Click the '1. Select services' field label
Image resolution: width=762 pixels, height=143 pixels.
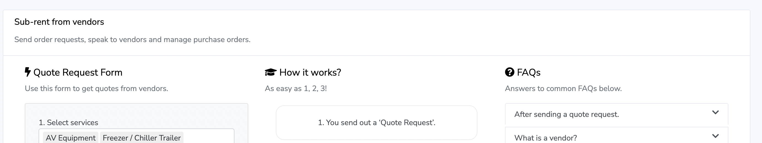tap(68, 123)
